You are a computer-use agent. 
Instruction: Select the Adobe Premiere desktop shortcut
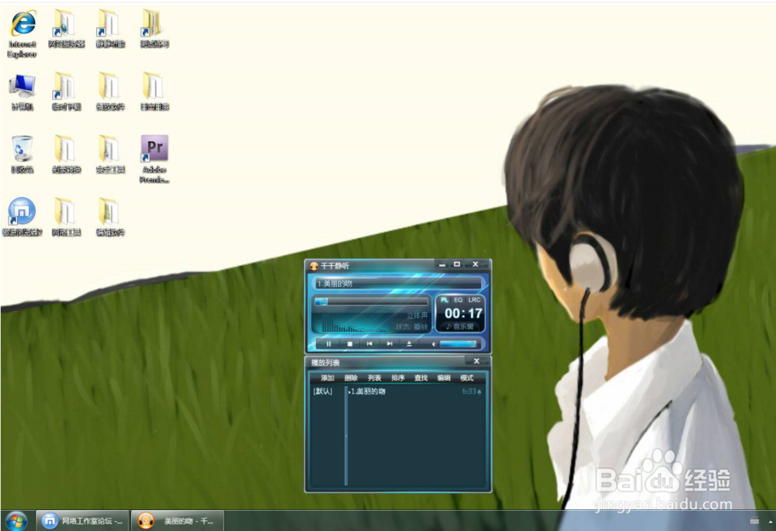pyautogui.click(x=154, y=159)
